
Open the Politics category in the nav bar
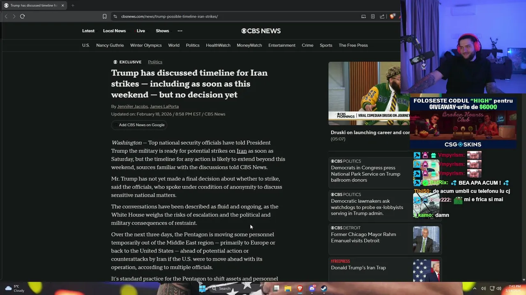tap(193, 45)
